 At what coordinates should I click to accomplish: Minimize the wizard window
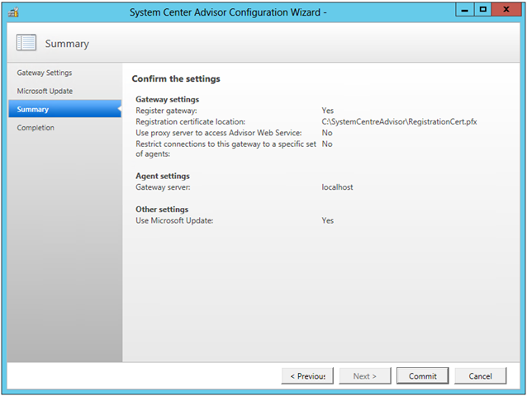point(465,10)
